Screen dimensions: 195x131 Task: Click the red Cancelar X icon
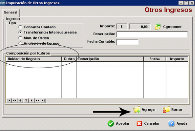click(x=139, y=123)
